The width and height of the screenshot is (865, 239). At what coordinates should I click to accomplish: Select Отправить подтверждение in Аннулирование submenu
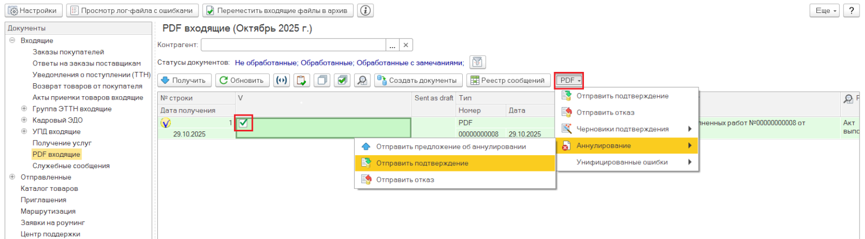(x=422, y=163)
